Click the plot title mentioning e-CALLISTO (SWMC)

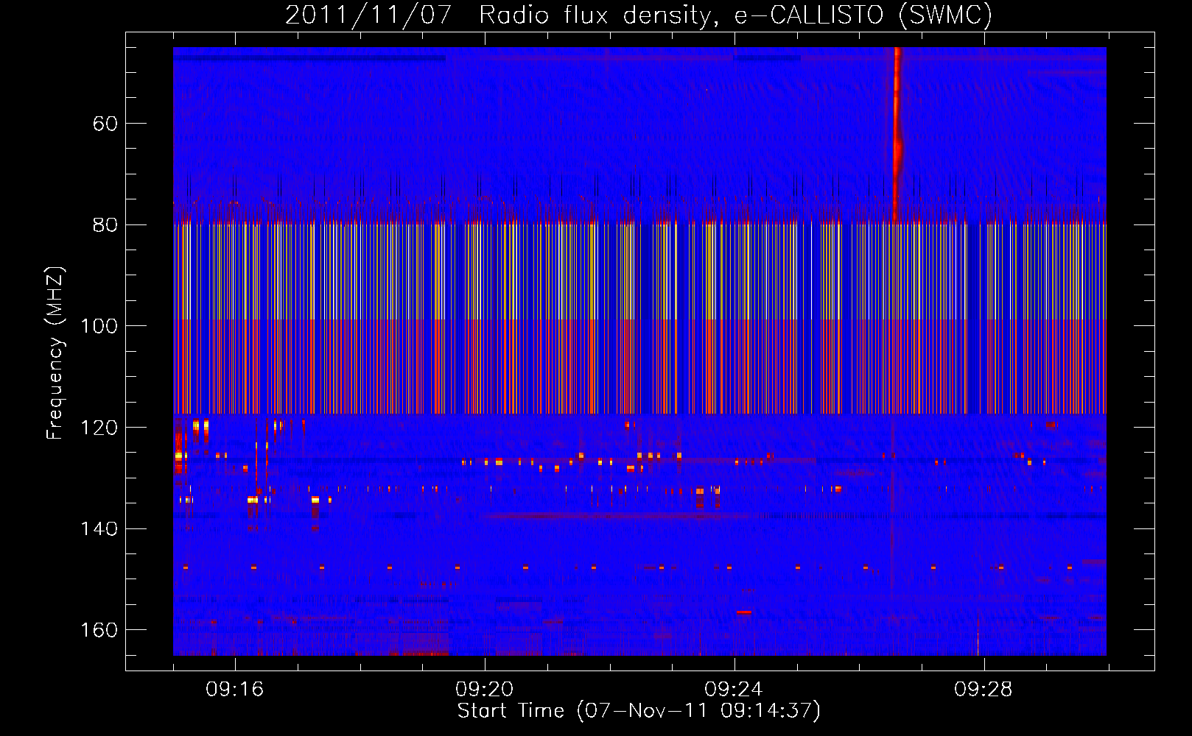click(x=639, y=15)
